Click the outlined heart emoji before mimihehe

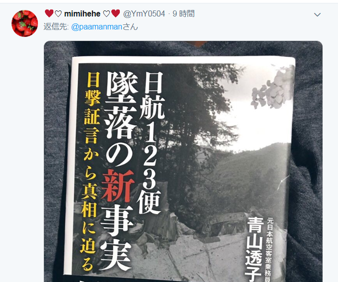58,14
